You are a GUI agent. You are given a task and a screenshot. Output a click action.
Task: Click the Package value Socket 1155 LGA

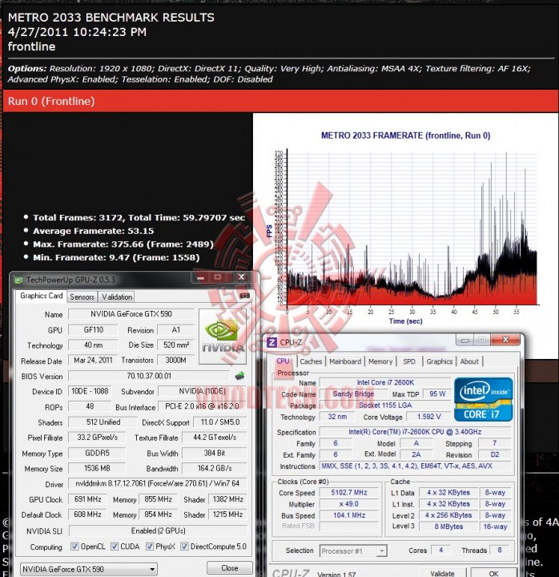click(385, 406)
